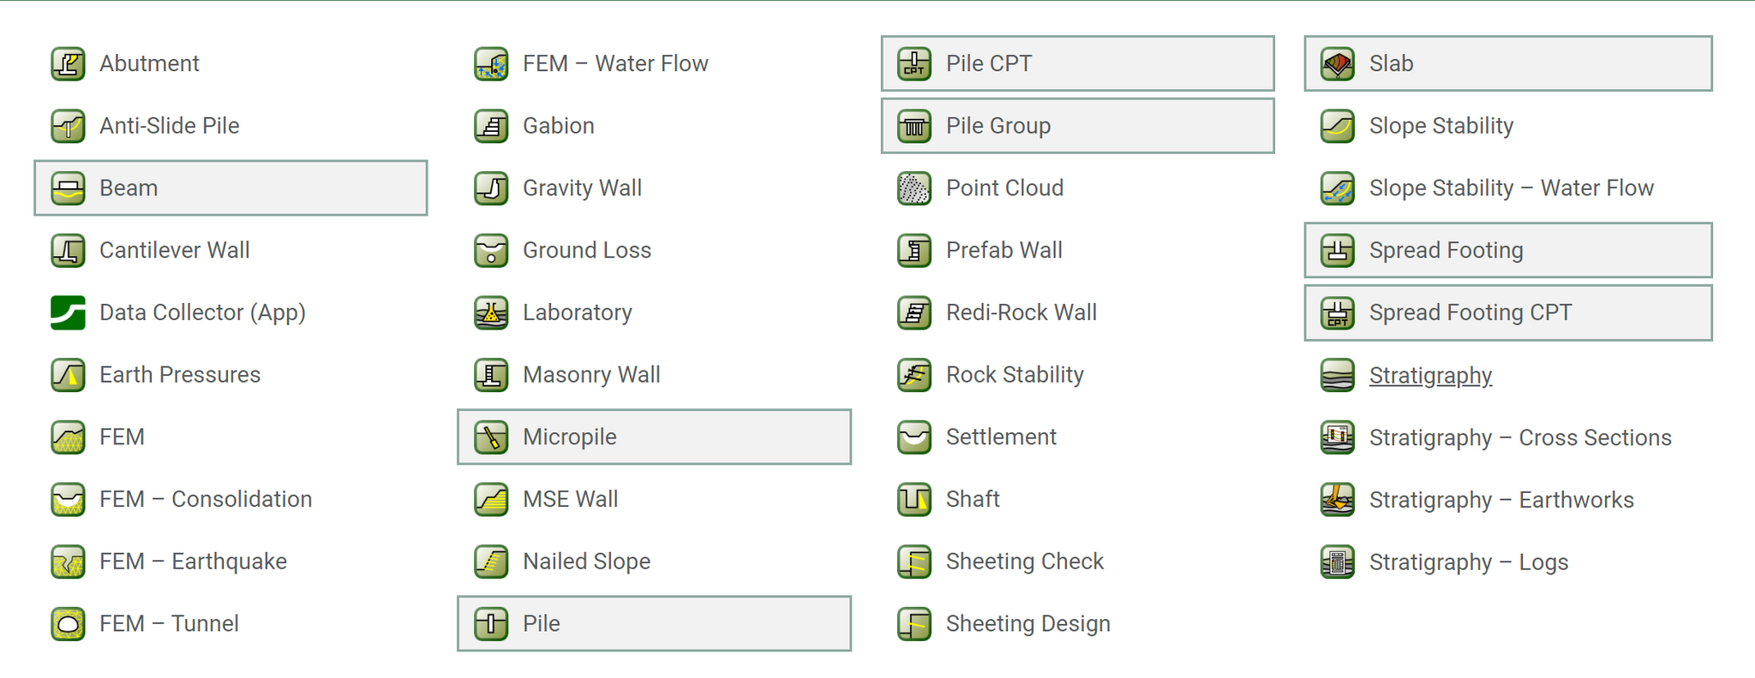This screenshot has height=678, width=1755.
Task: Go to FEM – Earthquake program
Action: click(x=193, y=562)
